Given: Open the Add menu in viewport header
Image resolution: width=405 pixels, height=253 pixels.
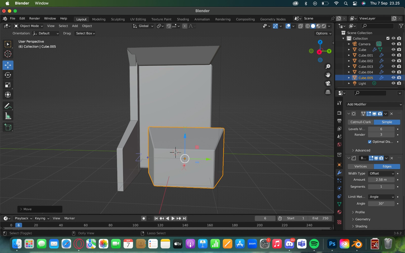Looking at the screenshot, I should click(x=75, y=26).
